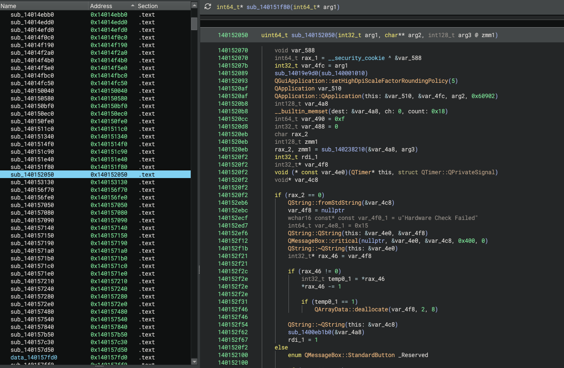The width and height of the screenshot is (564, 368).
Task: Click the Section column header
Action: pos(164,6)
